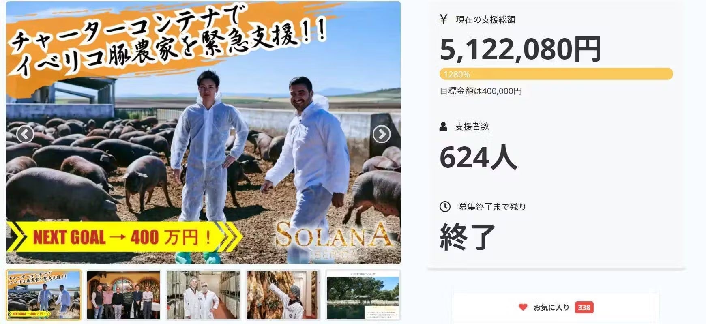
Task: Click the 5,122,080円 total amount
Action: coord(520,49)
